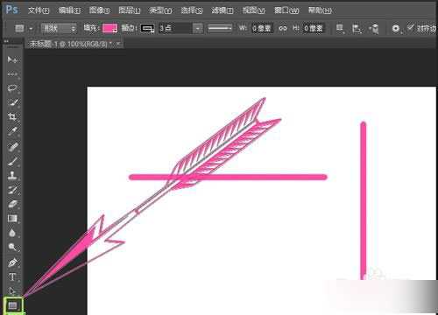
Task: Select the Dodge tool
Action: pos(12,248)
